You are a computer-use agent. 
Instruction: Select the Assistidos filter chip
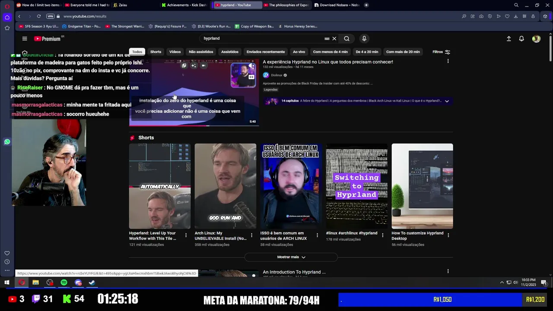pos(230,52)
